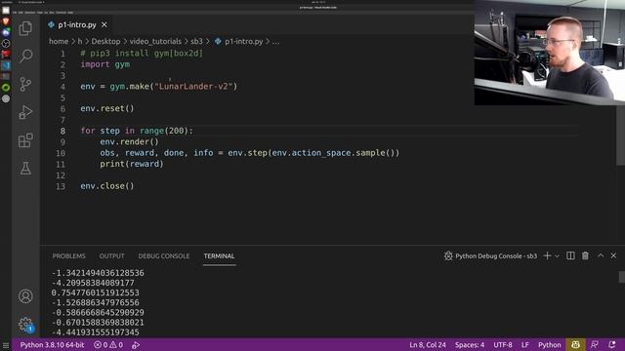Image resolution: width=625 pixels, height=351 pixels.
Task: Click 'range(200)' in the for loop
Action: pyautogui.click(x=164, y=131)
